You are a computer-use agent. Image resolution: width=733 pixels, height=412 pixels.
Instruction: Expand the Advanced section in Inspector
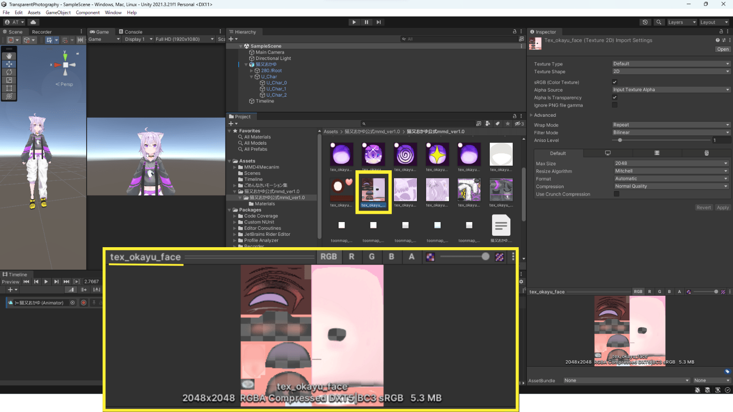tap(544, 115)
